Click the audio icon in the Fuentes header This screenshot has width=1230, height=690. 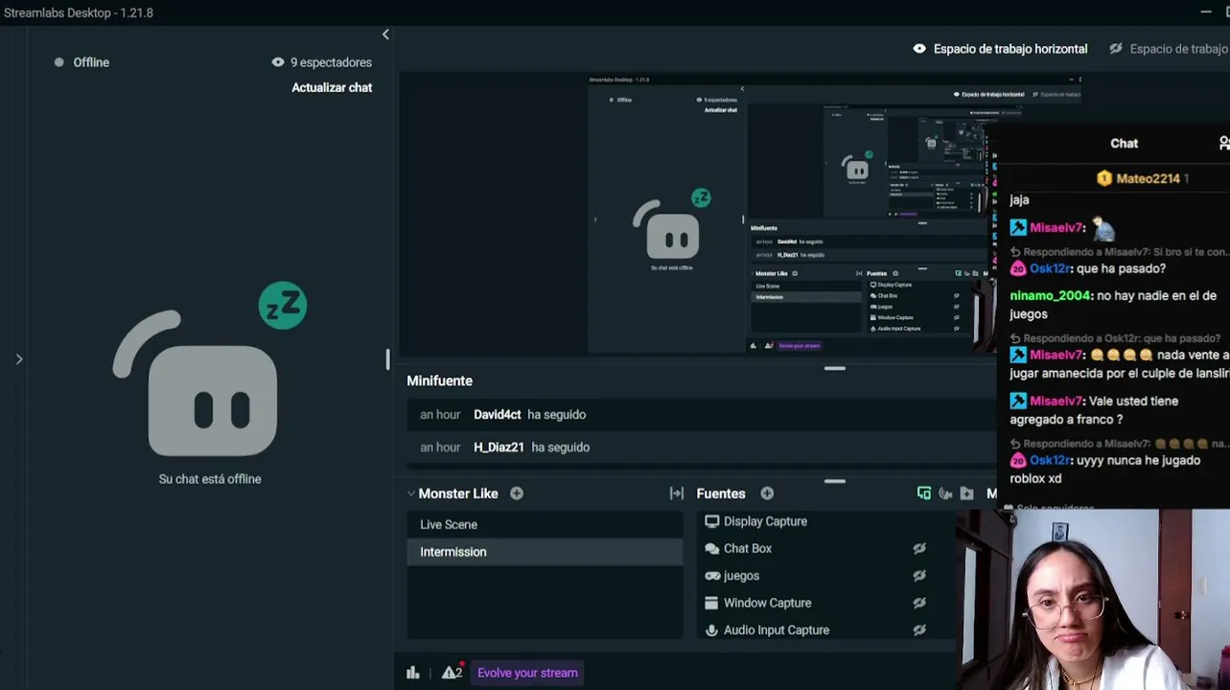[x=945, y=494]
